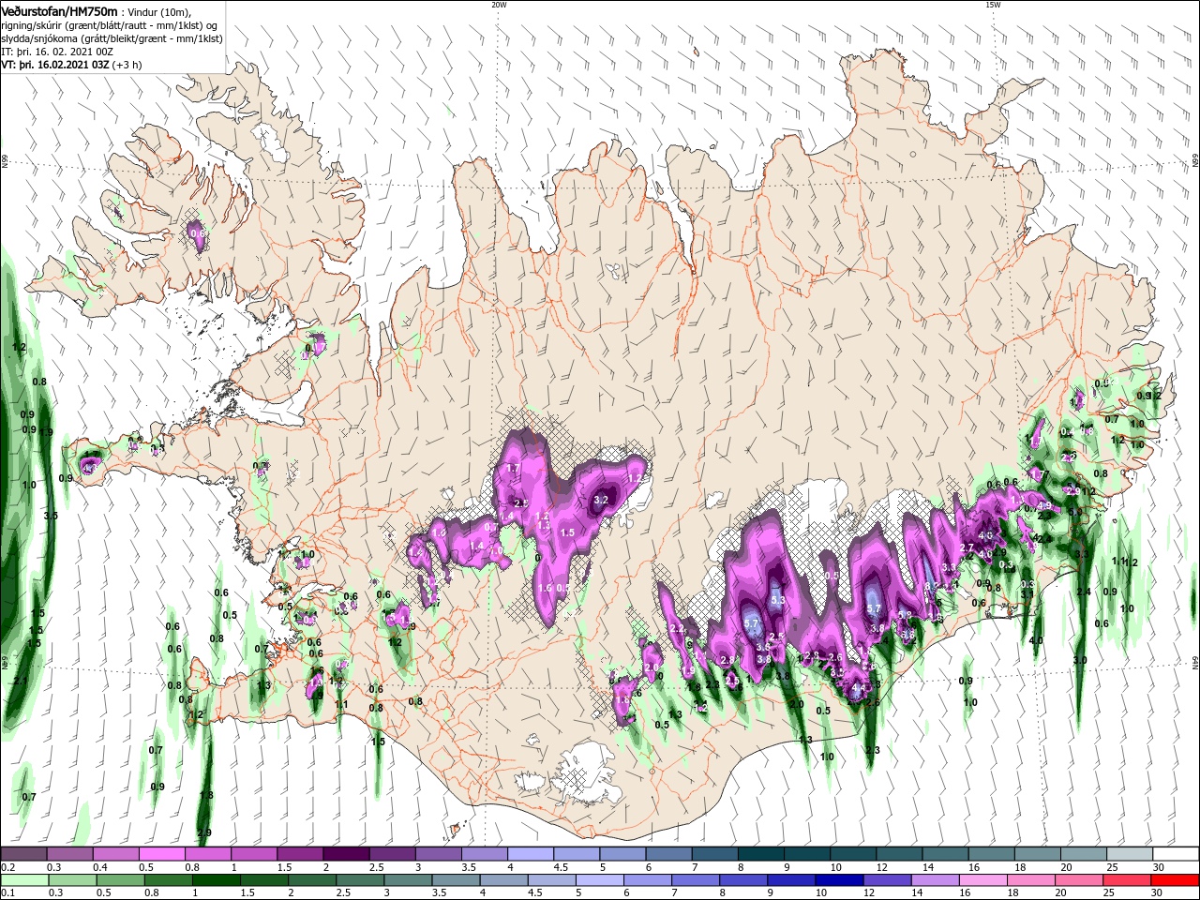Image resolution: width=1200 pixels, height=900 pixels.
Task: Pick top-row swatch between 12 and 14
Action: tap(899, 854)
